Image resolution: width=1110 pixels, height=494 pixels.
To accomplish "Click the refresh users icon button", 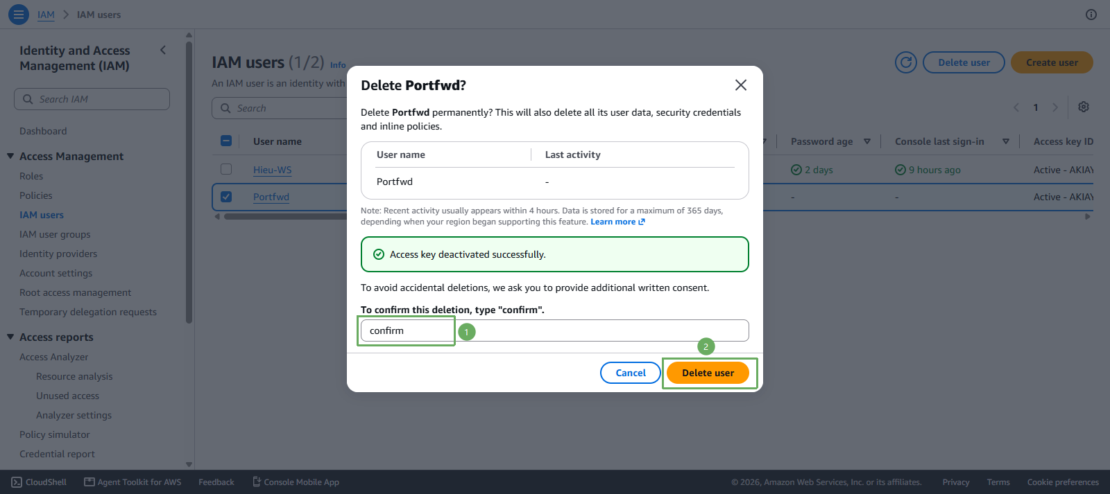I will 906,62.
